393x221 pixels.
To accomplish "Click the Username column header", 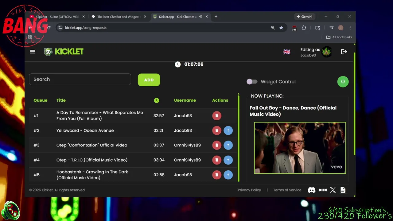I will click(185, 100).
